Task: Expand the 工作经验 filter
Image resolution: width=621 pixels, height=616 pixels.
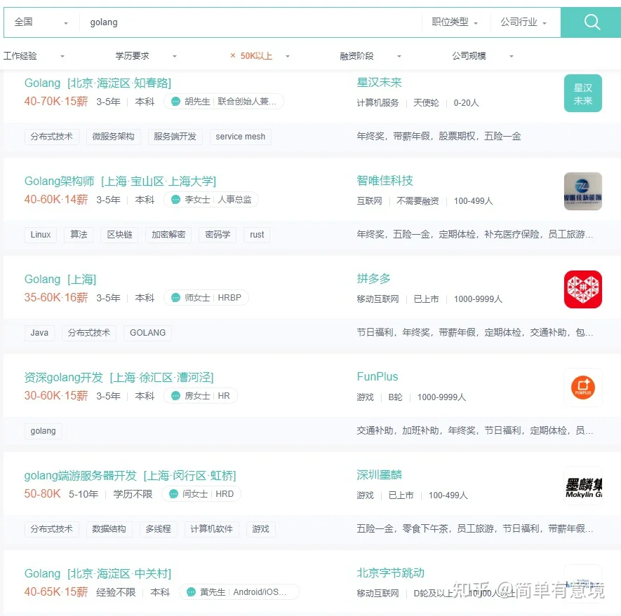Action: click(x=34, y=56)
